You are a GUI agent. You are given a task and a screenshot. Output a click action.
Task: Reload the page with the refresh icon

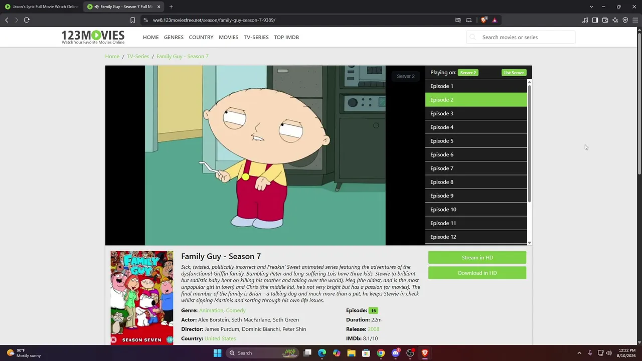27,20
